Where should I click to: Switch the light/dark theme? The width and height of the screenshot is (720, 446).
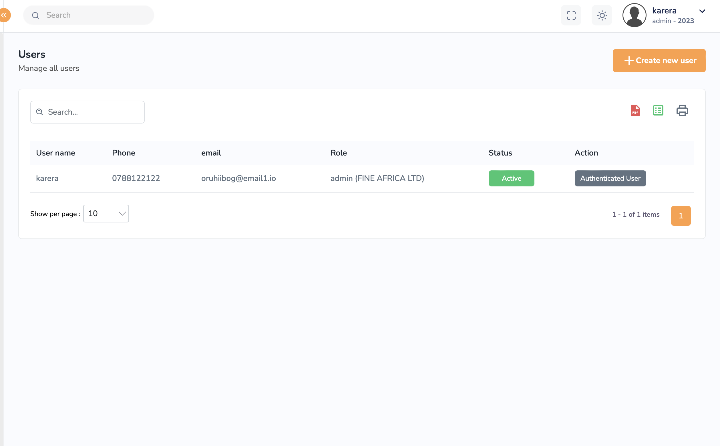[x=602, y=15]
